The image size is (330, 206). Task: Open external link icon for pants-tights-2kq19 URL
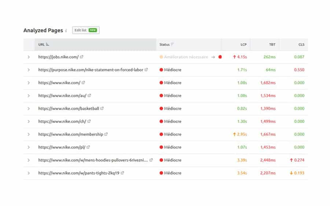pyautogui.click(x=122, y=173)
